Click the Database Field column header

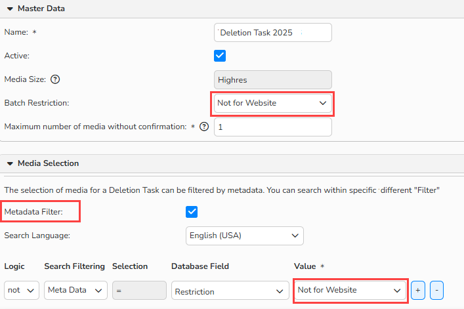click(200, 266)
